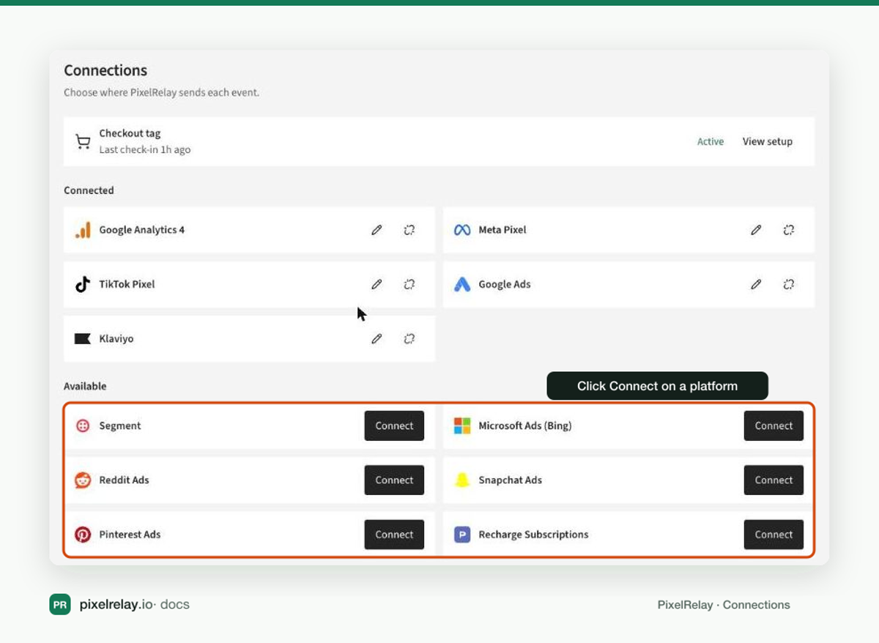Viewport: 879px width, 643px height.
Task: Open View setup for Checkout tag
Action: 767,141
